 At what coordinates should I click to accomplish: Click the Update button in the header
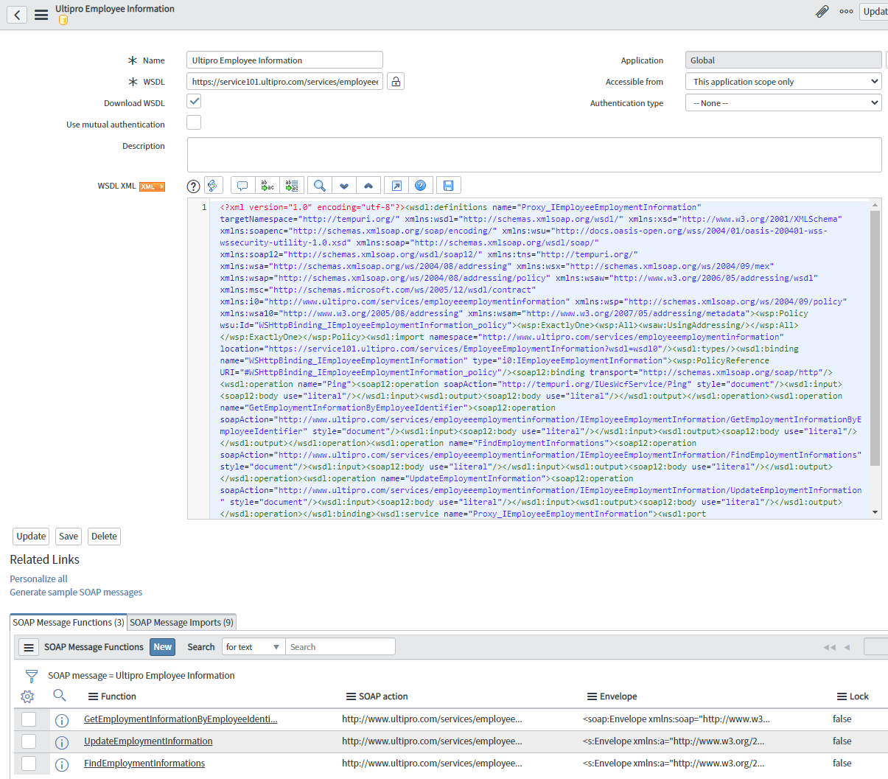pyautogui.click(x=874, y=11)
